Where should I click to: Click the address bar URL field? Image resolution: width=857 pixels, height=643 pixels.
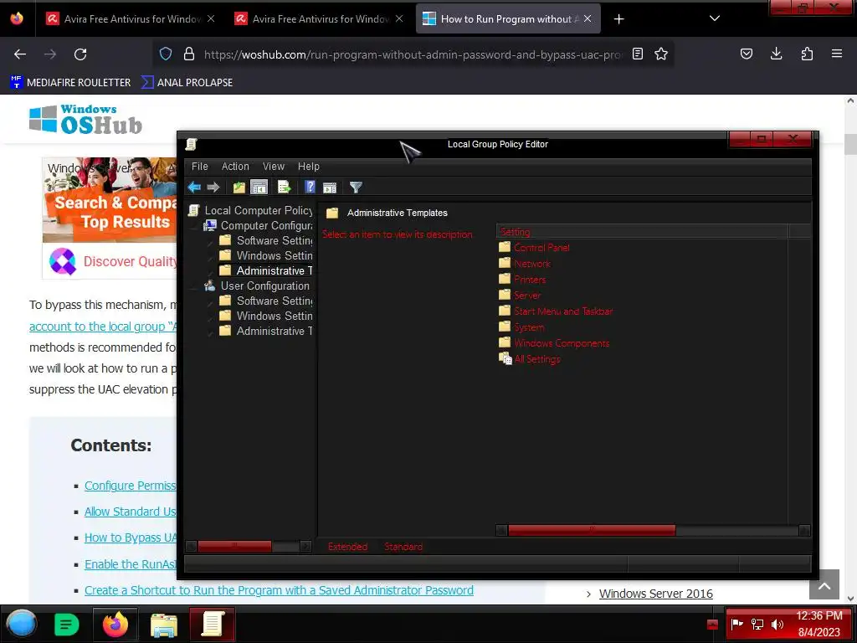pyautogui.click(x=413, y=54)
